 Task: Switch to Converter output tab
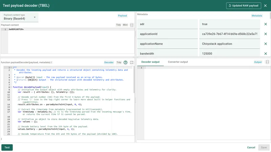tap(178, 62)
